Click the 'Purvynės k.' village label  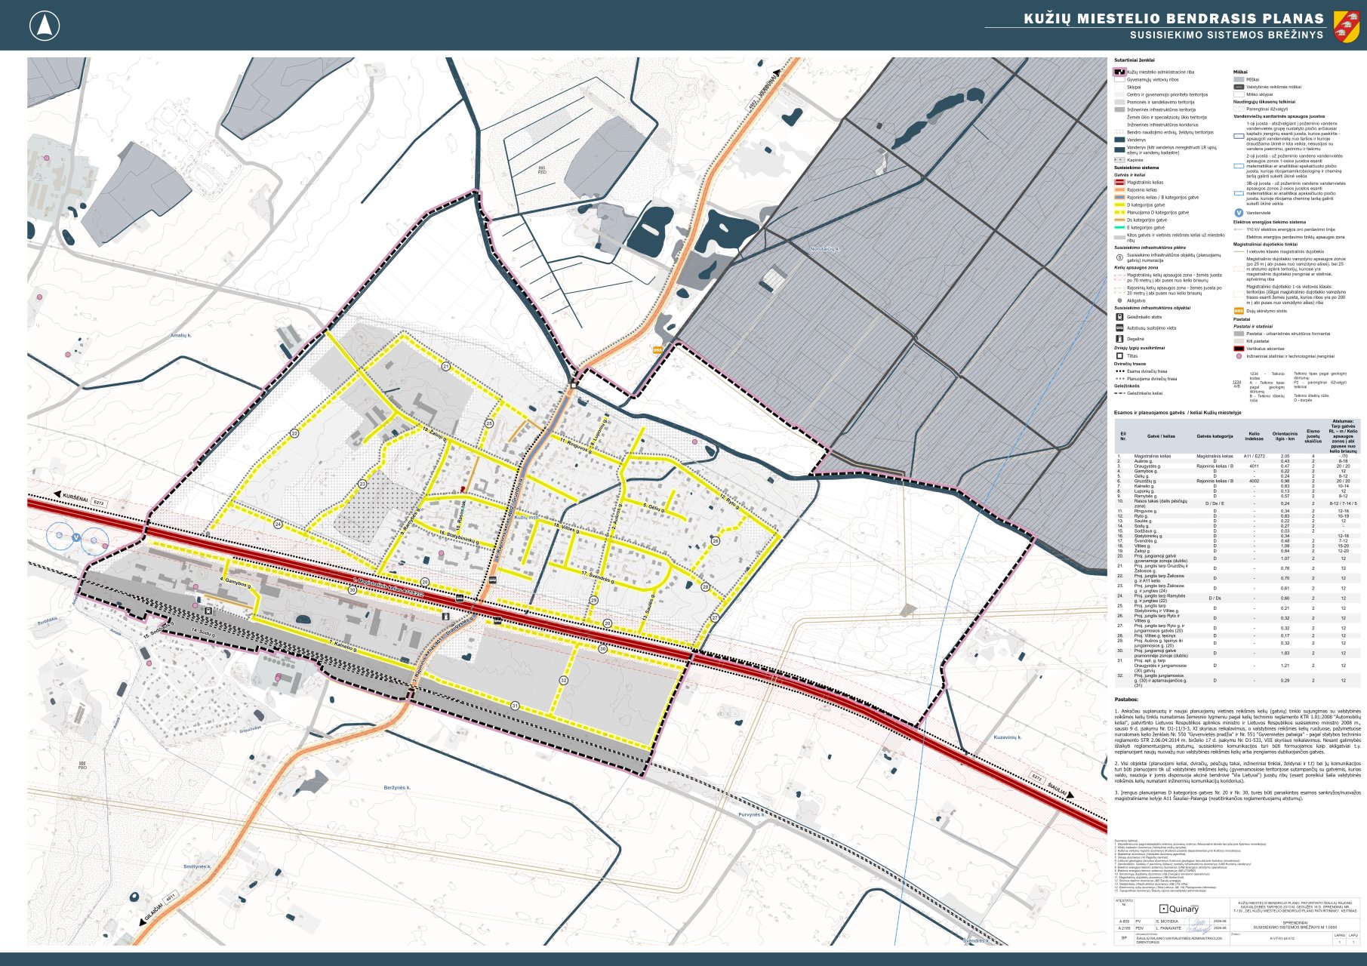(752, 815)
